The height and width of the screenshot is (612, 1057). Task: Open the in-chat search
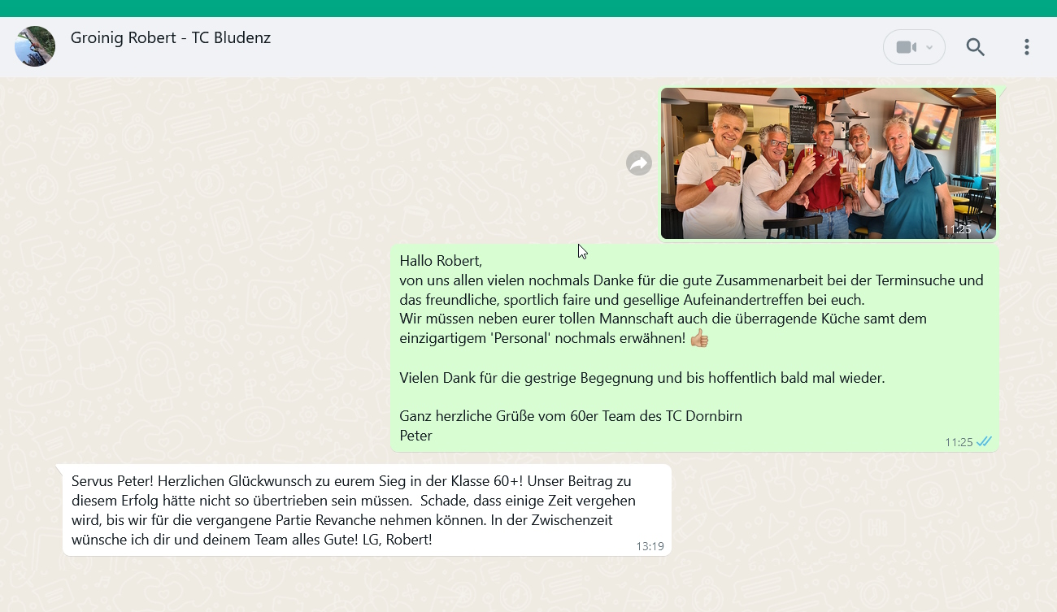click(976, 47)
